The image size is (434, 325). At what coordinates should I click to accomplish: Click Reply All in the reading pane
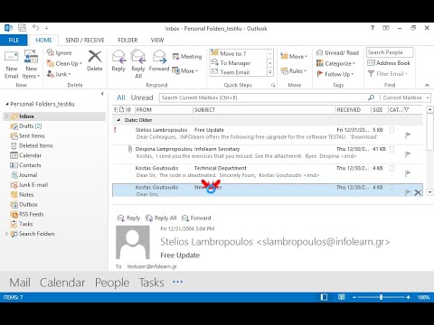coord(161,218)
